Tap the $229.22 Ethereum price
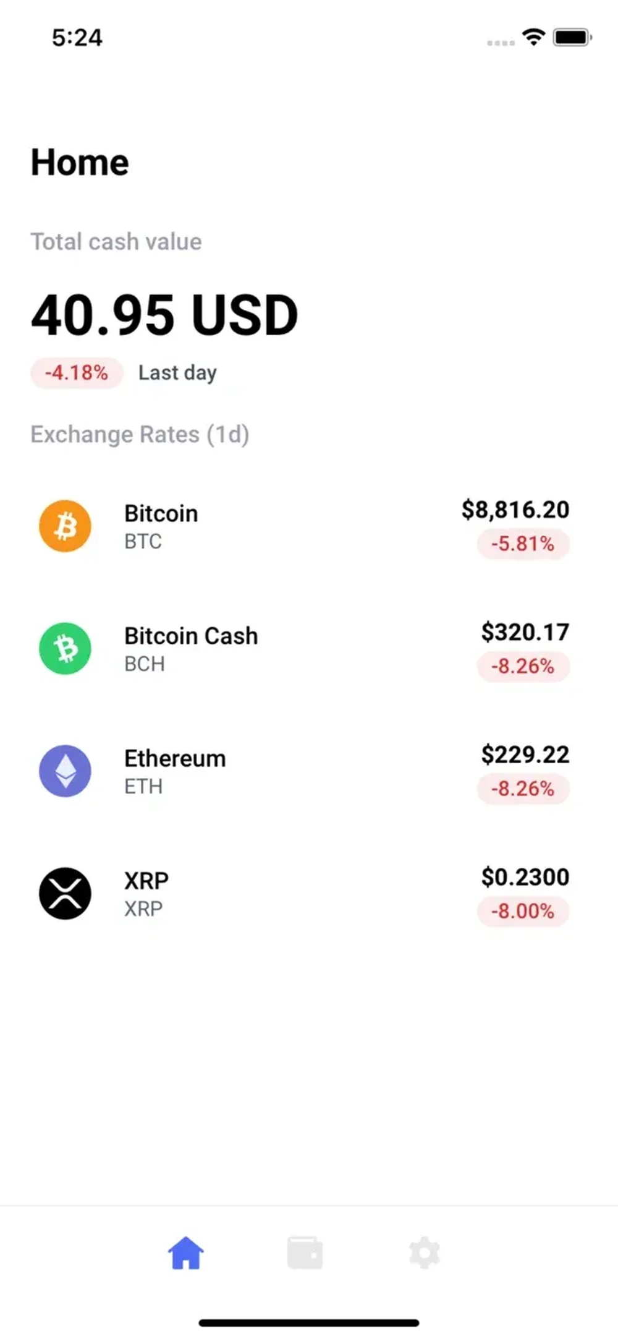Screen dimensions: 618x1339 click(x=525, y=755)
